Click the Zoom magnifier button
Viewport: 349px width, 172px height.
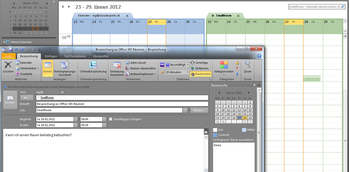(x=247, y=67)
